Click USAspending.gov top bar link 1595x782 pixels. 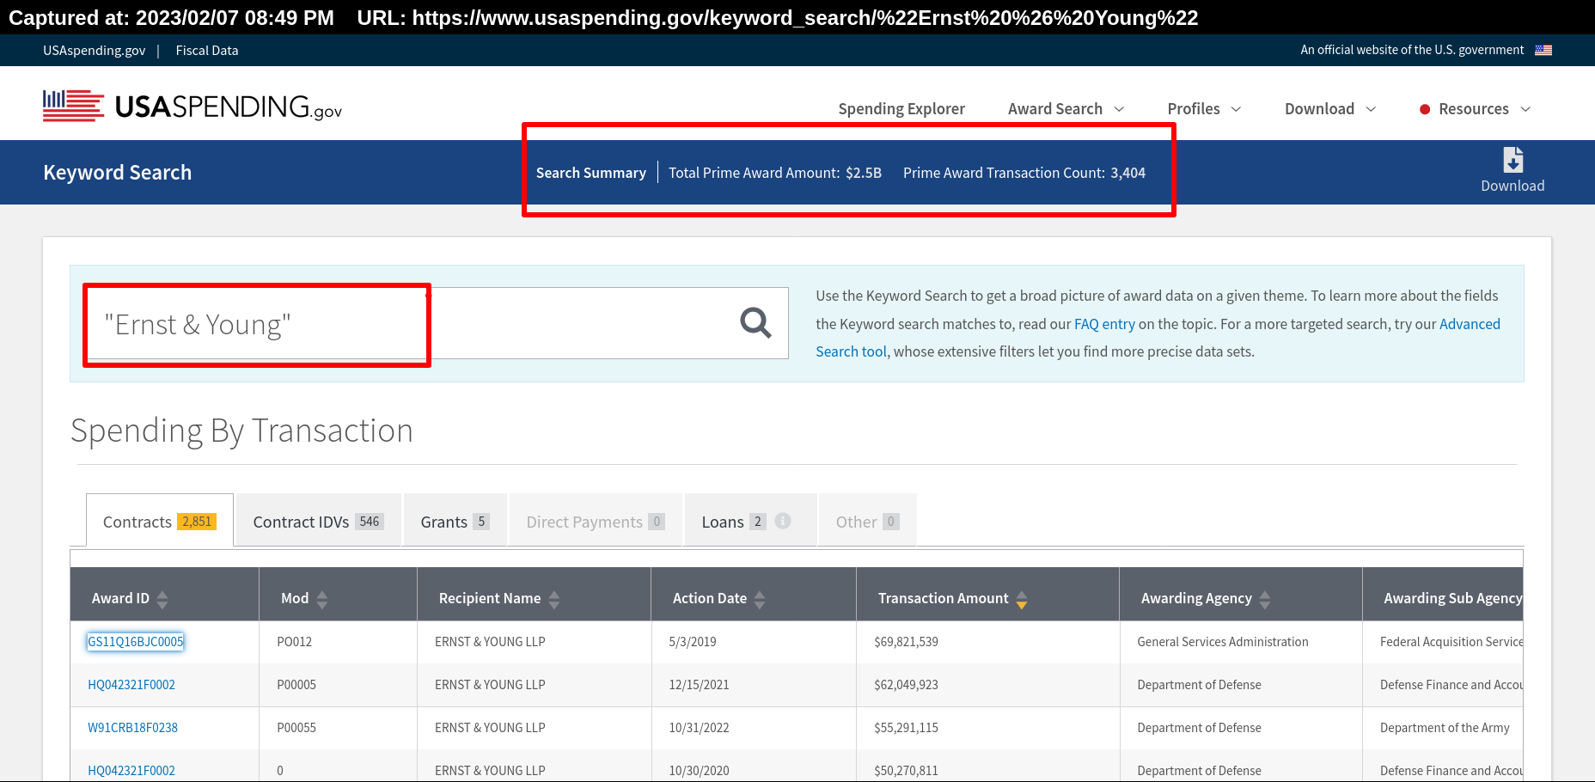95,51
